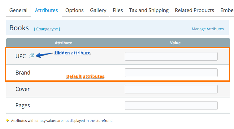Click the Books product type heading
234x129 pixels.
click(19, 28)
